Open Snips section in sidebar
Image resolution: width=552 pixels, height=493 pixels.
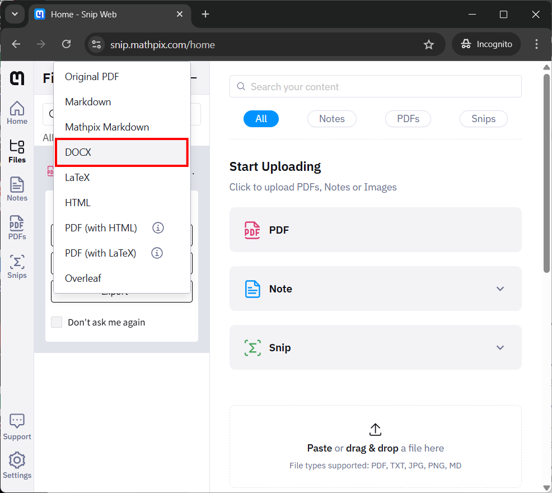17,267
